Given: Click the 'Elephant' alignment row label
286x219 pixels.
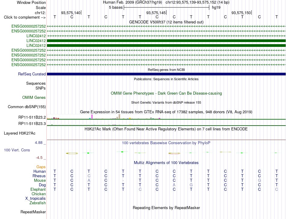Looking at the screenshot, I should [38, 190].
